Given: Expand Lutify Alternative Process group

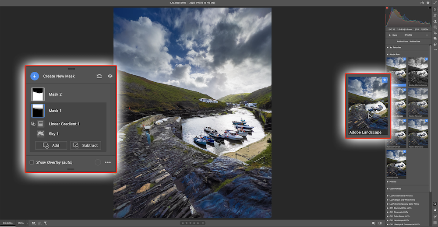Looking at the screenshot, I should pyautogui.click(x=388, y=196).
